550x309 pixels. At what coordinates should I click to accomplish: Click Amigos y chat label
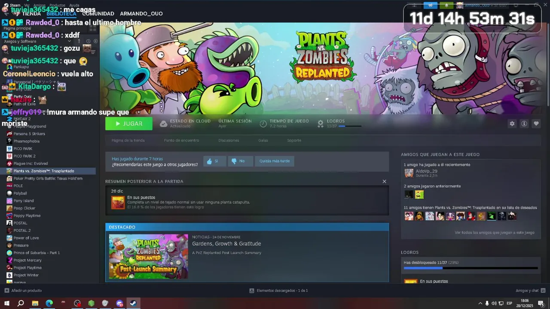527,291
